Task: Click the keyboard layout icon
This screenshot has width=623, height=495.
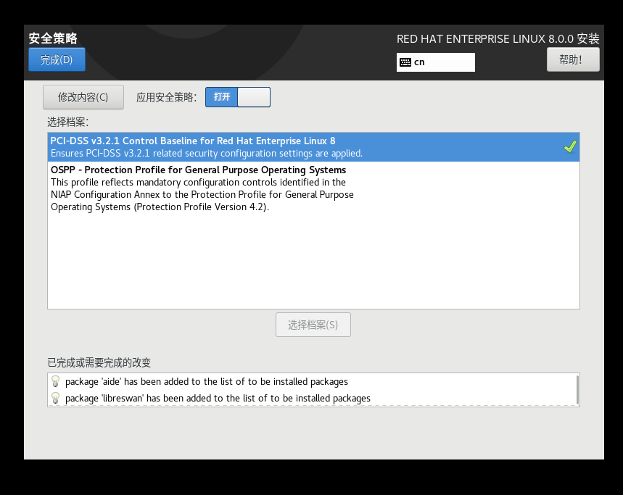Action: 405,62
